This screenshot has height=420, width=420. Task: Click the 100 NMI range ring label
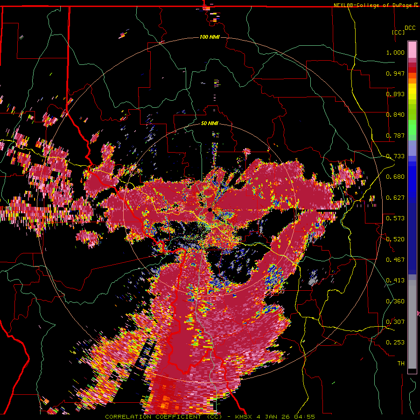(210, 37)
